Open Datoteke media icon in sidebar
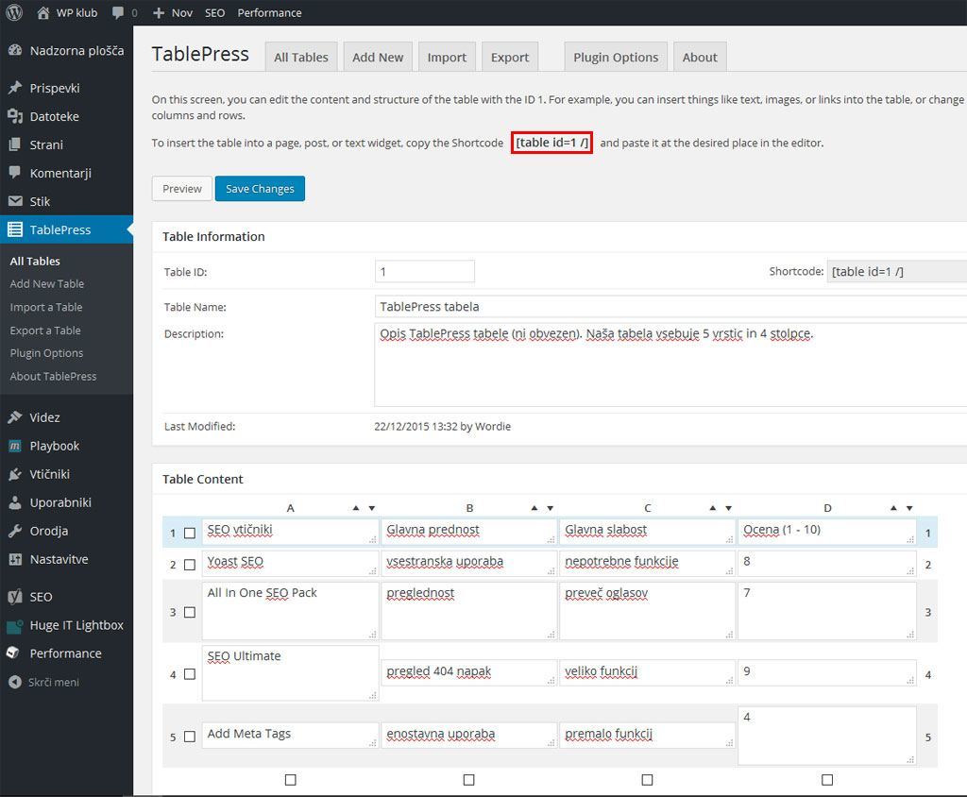The image size is (967, 797). click(x=14, y=116)
